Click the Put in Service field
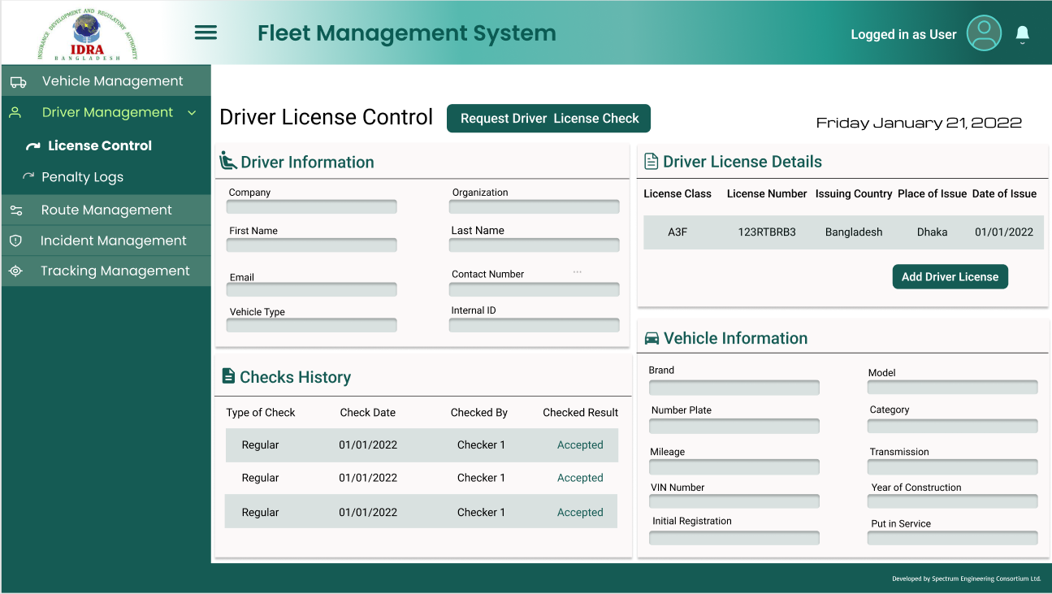Viewport: 1052px width, 594px height. point(953,537)
